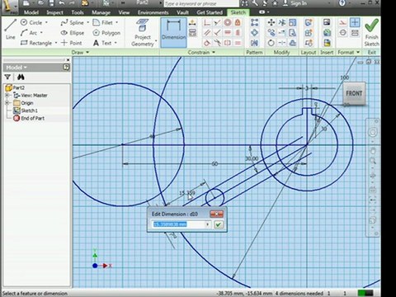Click the Insert Image icon
Image resolution: width=396 pixels, height=297 pixels.
click(327, 22)
